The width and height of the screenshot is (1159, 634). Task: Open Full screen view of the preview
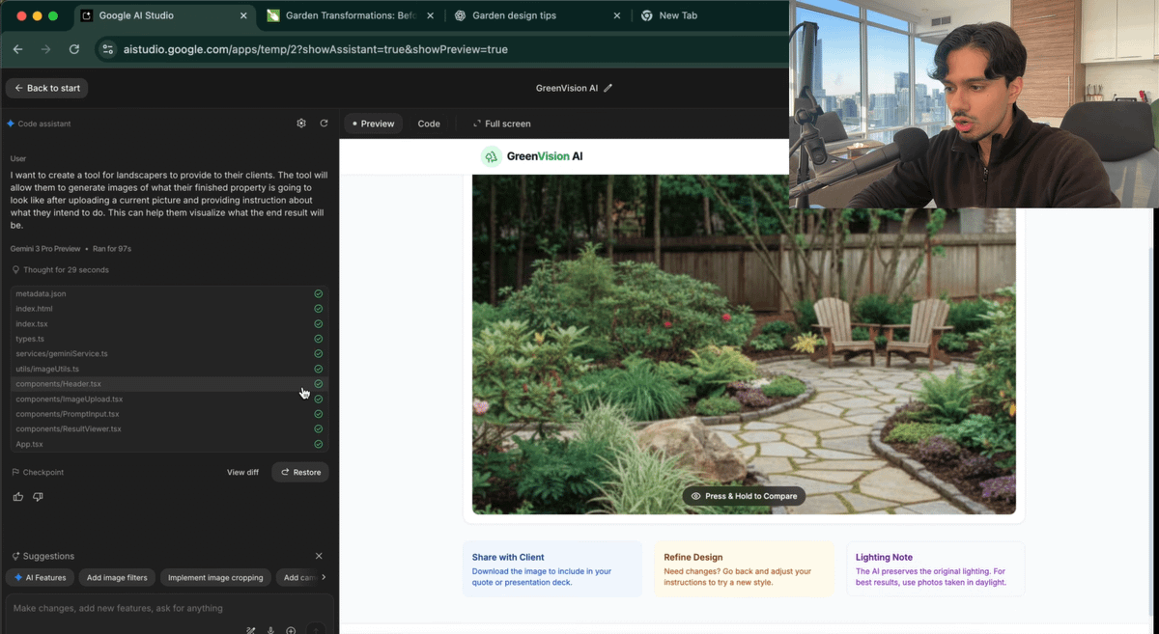click(x=501, y=124)
